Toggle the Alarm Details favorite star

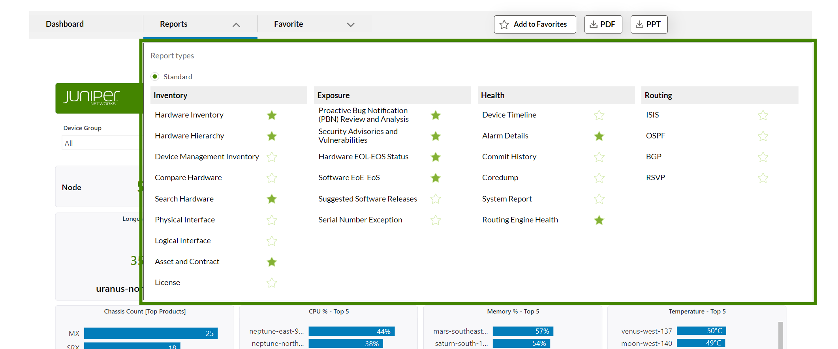tap(599, 136)
